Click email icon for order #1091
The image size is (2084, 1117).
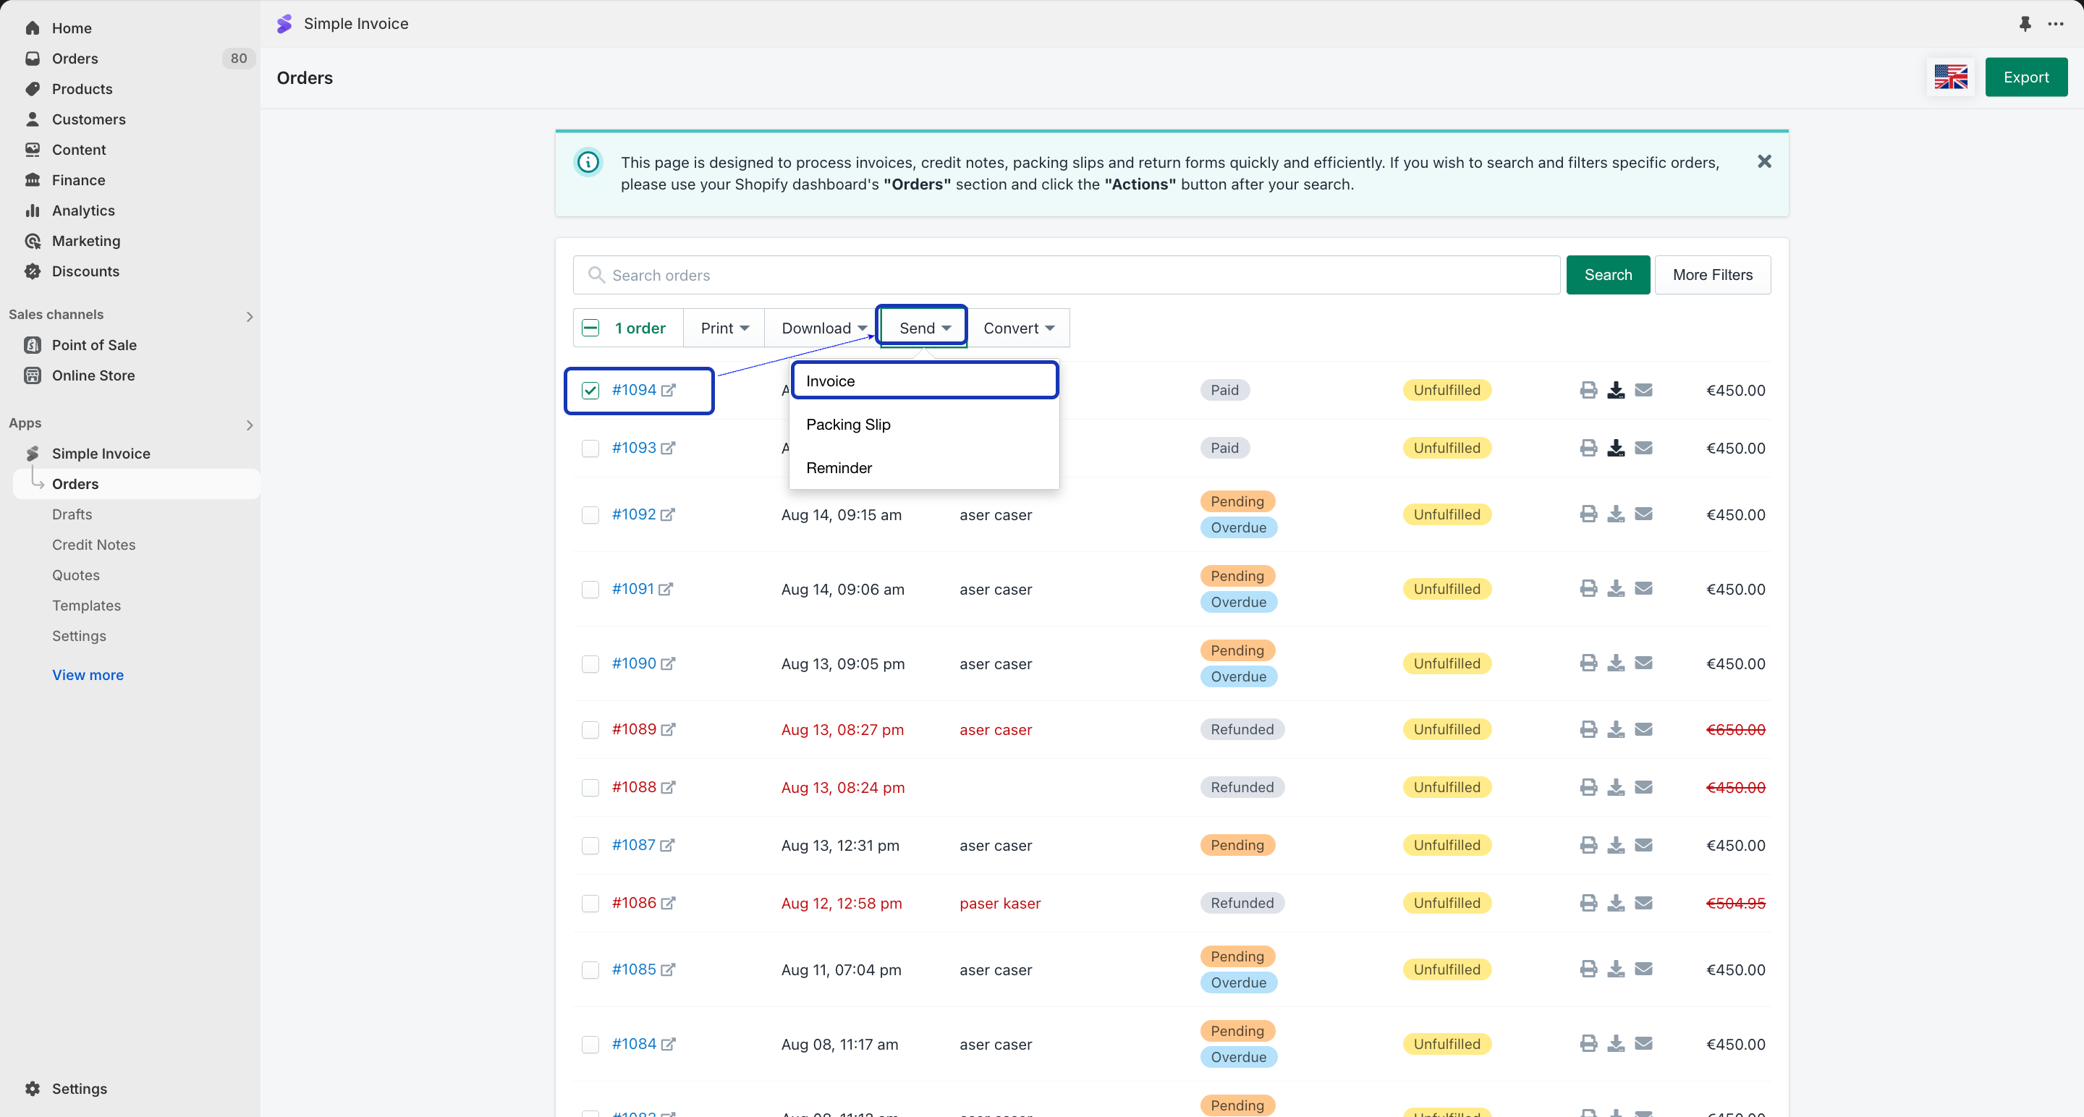(x=1643, y=589)
